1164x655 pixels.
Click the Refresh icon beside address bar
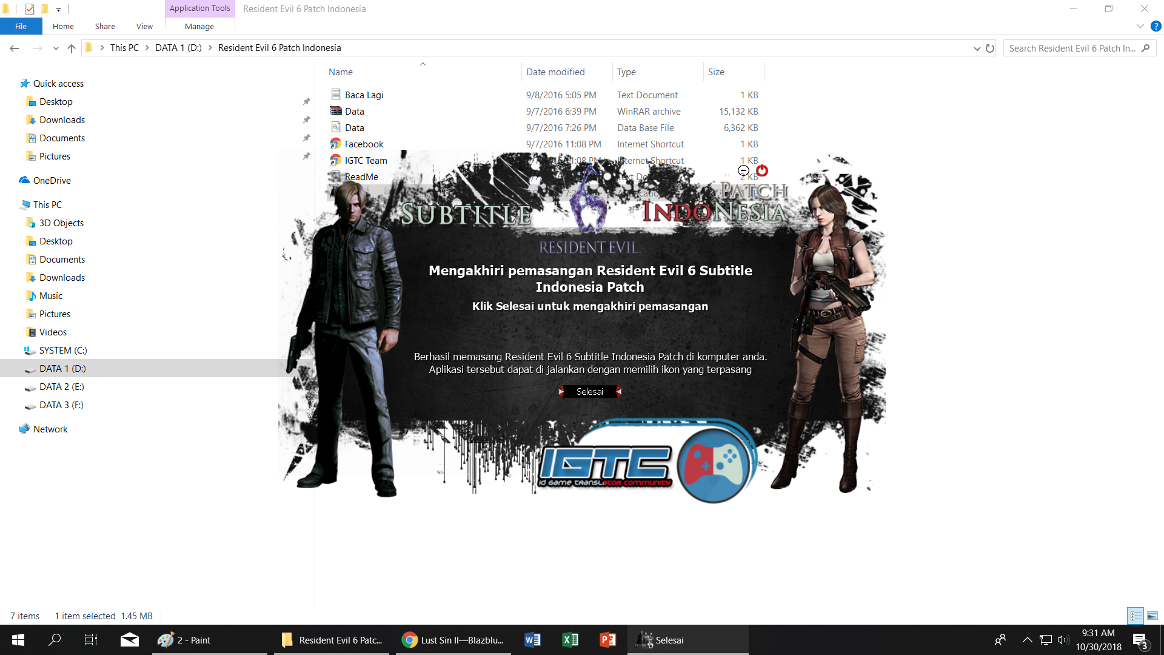(990, 49)
